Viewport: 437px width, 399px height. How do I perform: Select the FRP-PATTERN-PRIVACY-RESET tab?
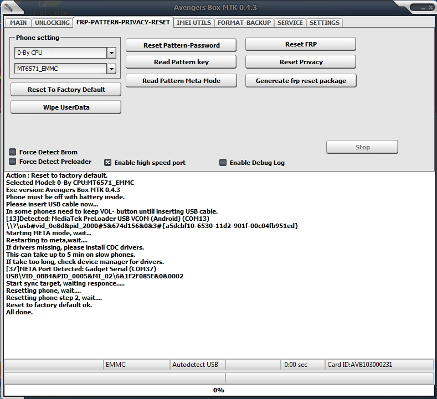[123, 22]
